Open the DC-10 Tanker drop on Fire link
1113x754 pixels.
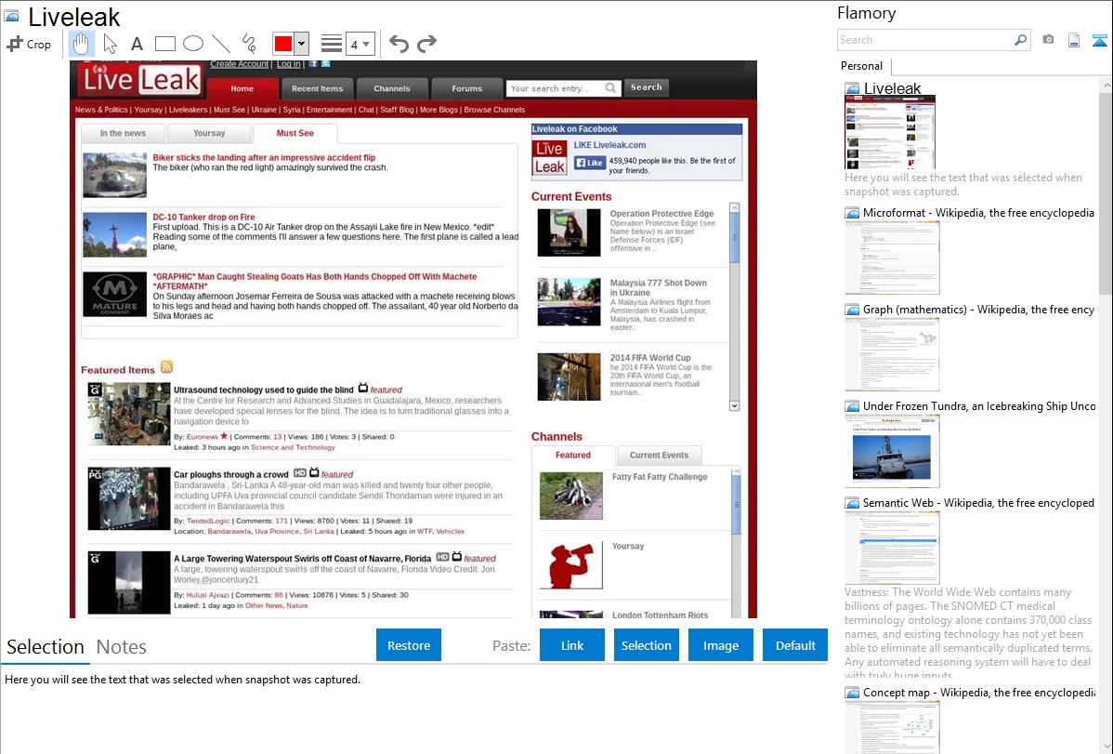pyautogui.click(x=203, y=217)
